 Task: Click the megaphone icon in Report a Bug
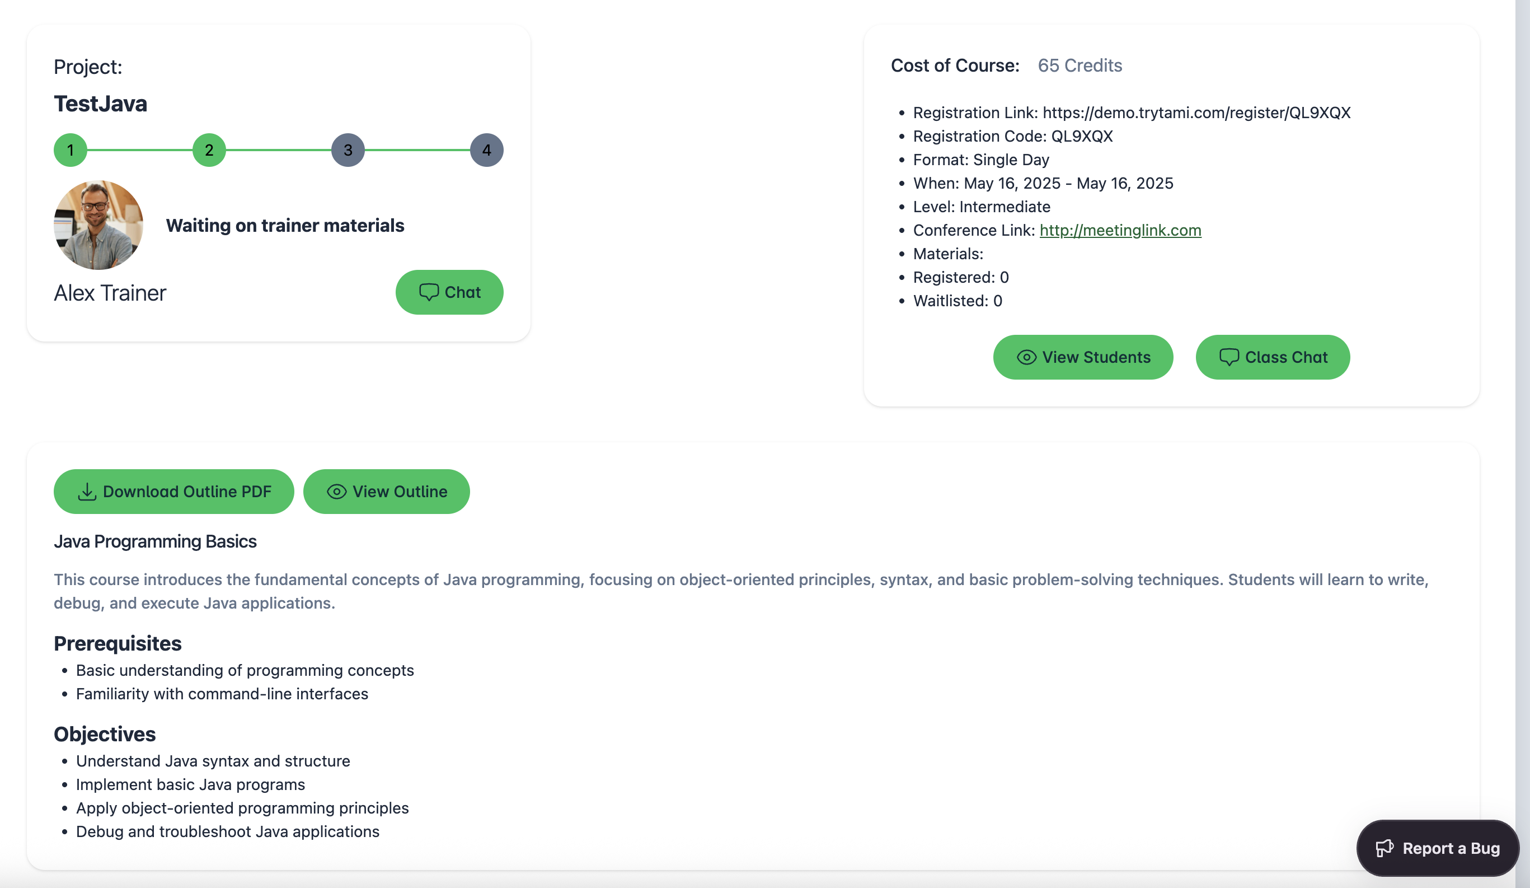coord(1384,848)
